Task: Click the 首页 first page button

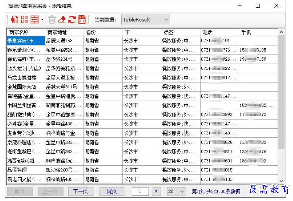Action: coord(20,191)
